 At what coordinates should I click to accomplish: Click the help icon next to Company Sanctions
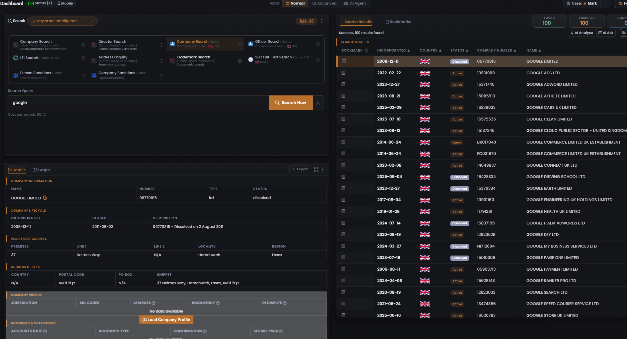pos(162,75)
